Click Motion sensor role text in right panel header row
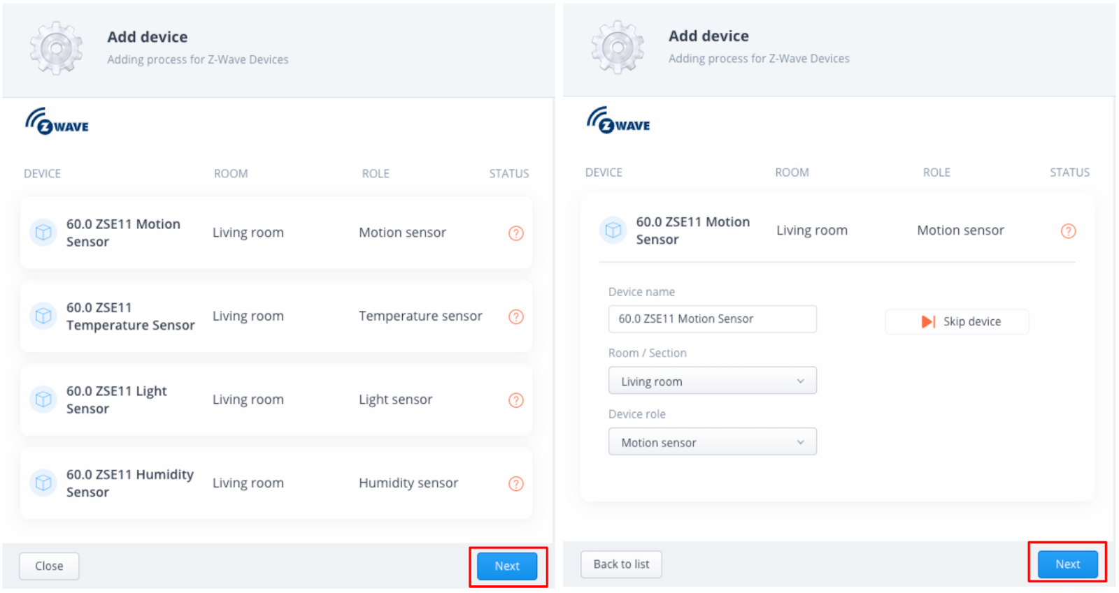The image size is (1119, 593). (x=960, y=230)
